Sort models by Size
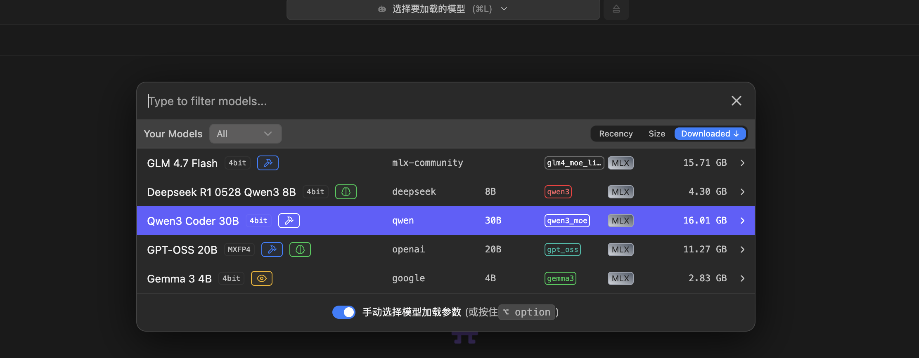This screenshot has width=919, height=358. 656,134
